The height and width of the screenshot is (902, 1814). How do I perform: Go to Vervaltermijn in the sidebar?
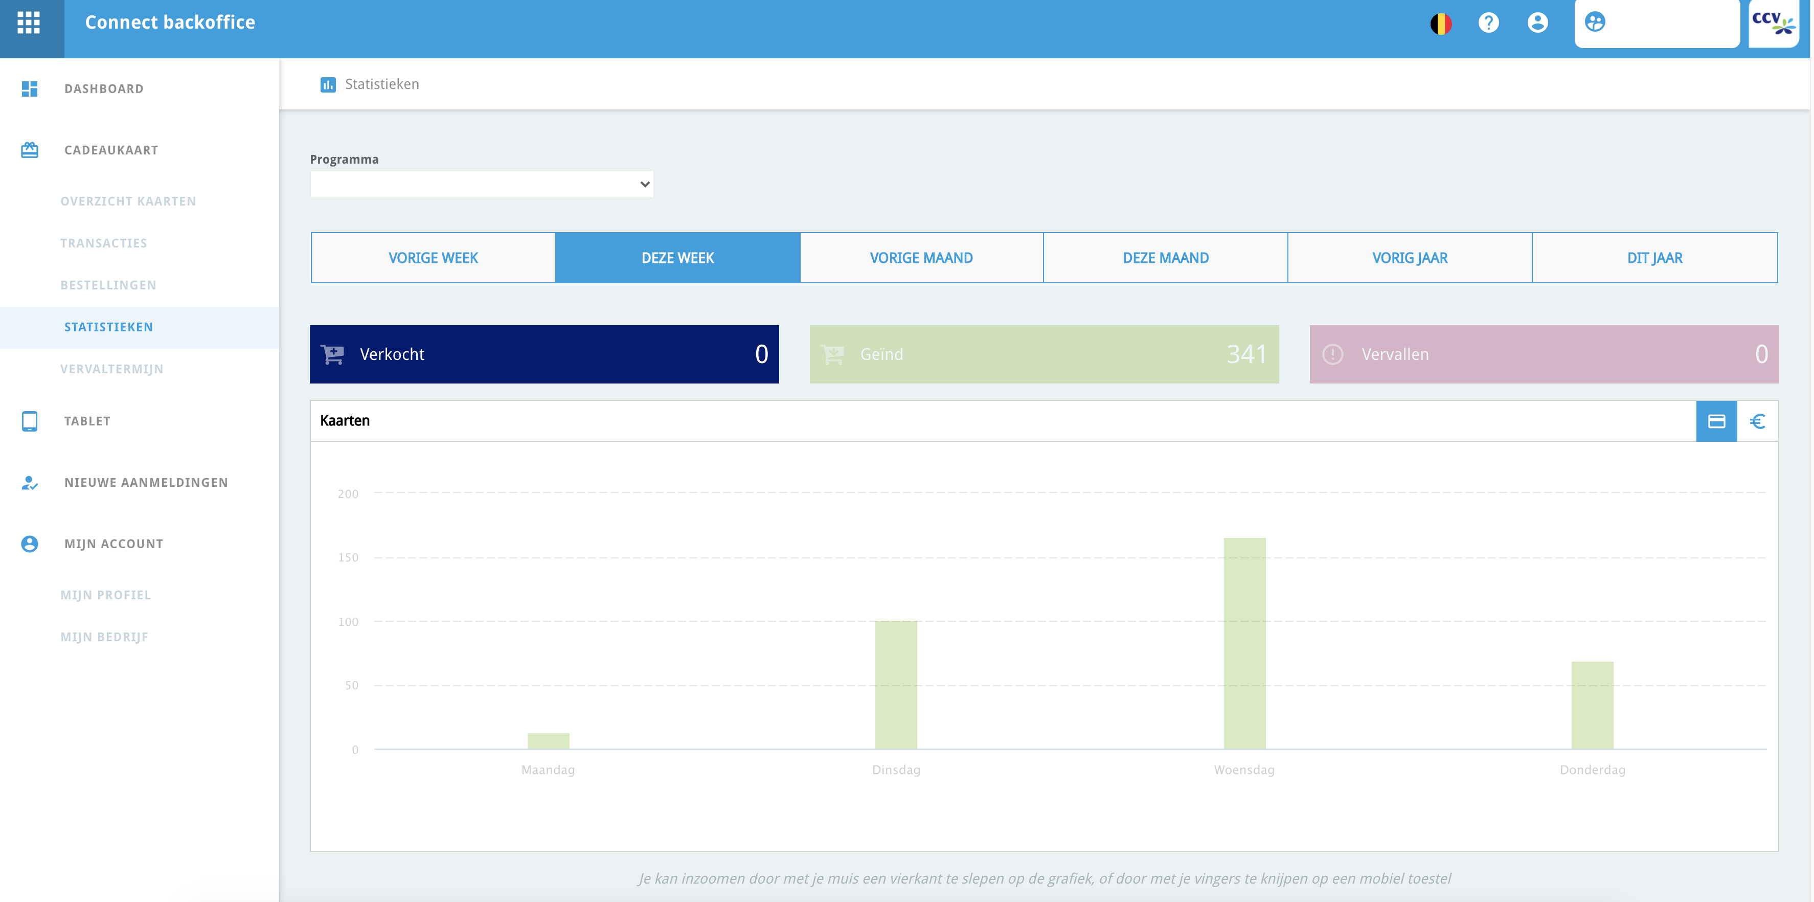pyautogui.click(x=111, y=369)
